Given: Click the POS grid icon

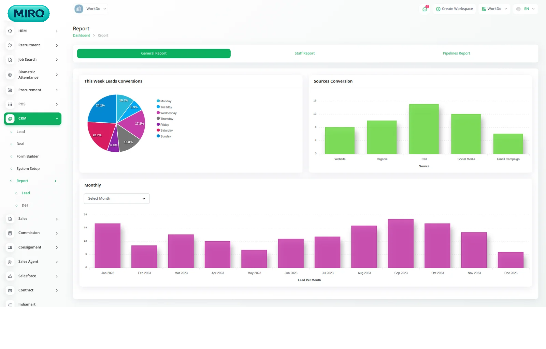Looking at the screenshot, I should [10, 104].
